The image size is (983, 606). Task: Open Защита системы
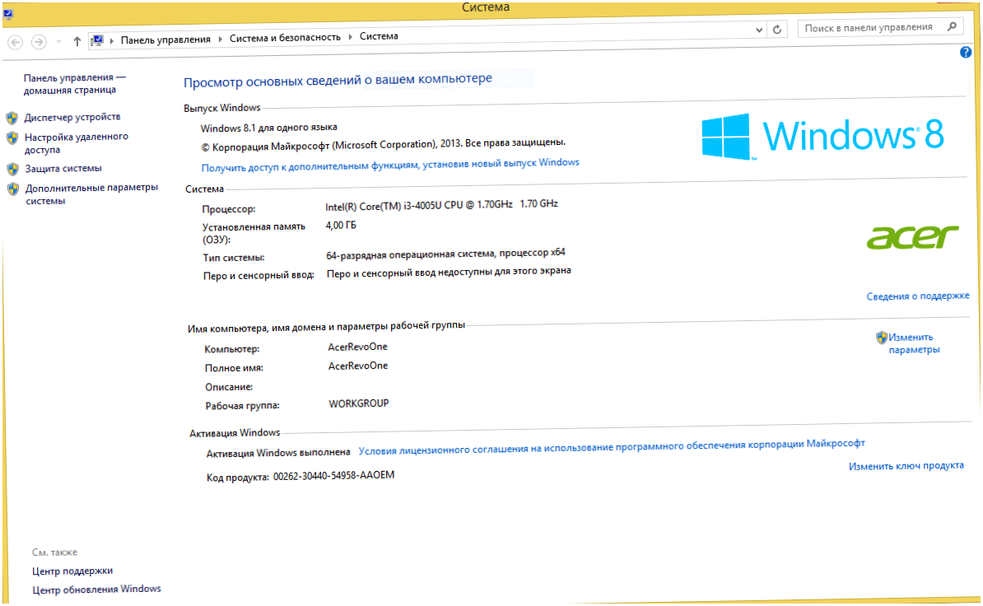(x=63, y=169)
